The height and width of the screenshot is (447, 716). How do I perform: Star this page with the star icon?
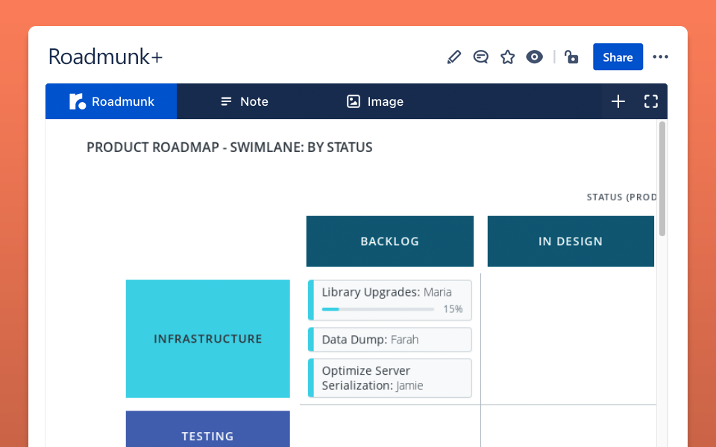(507, 57)
